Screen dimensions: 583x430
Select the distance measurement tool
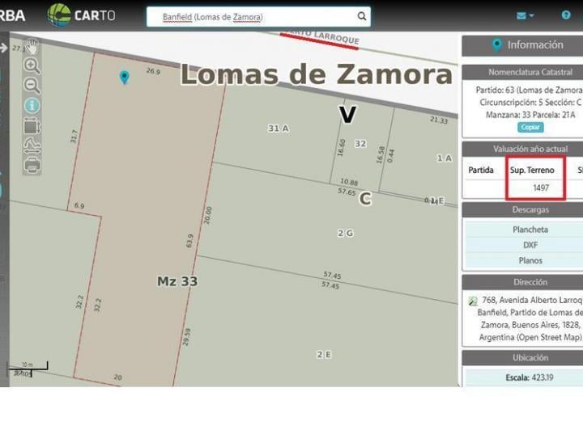point(32,145)
